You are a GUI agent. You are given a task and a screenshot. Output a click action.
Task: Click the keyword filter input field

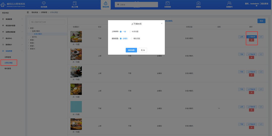pos(47,22)
